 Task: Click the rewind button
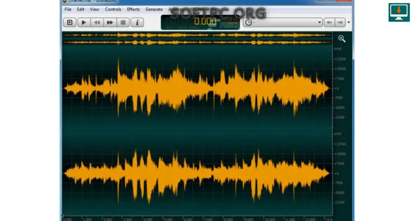[x=97, y=22]
